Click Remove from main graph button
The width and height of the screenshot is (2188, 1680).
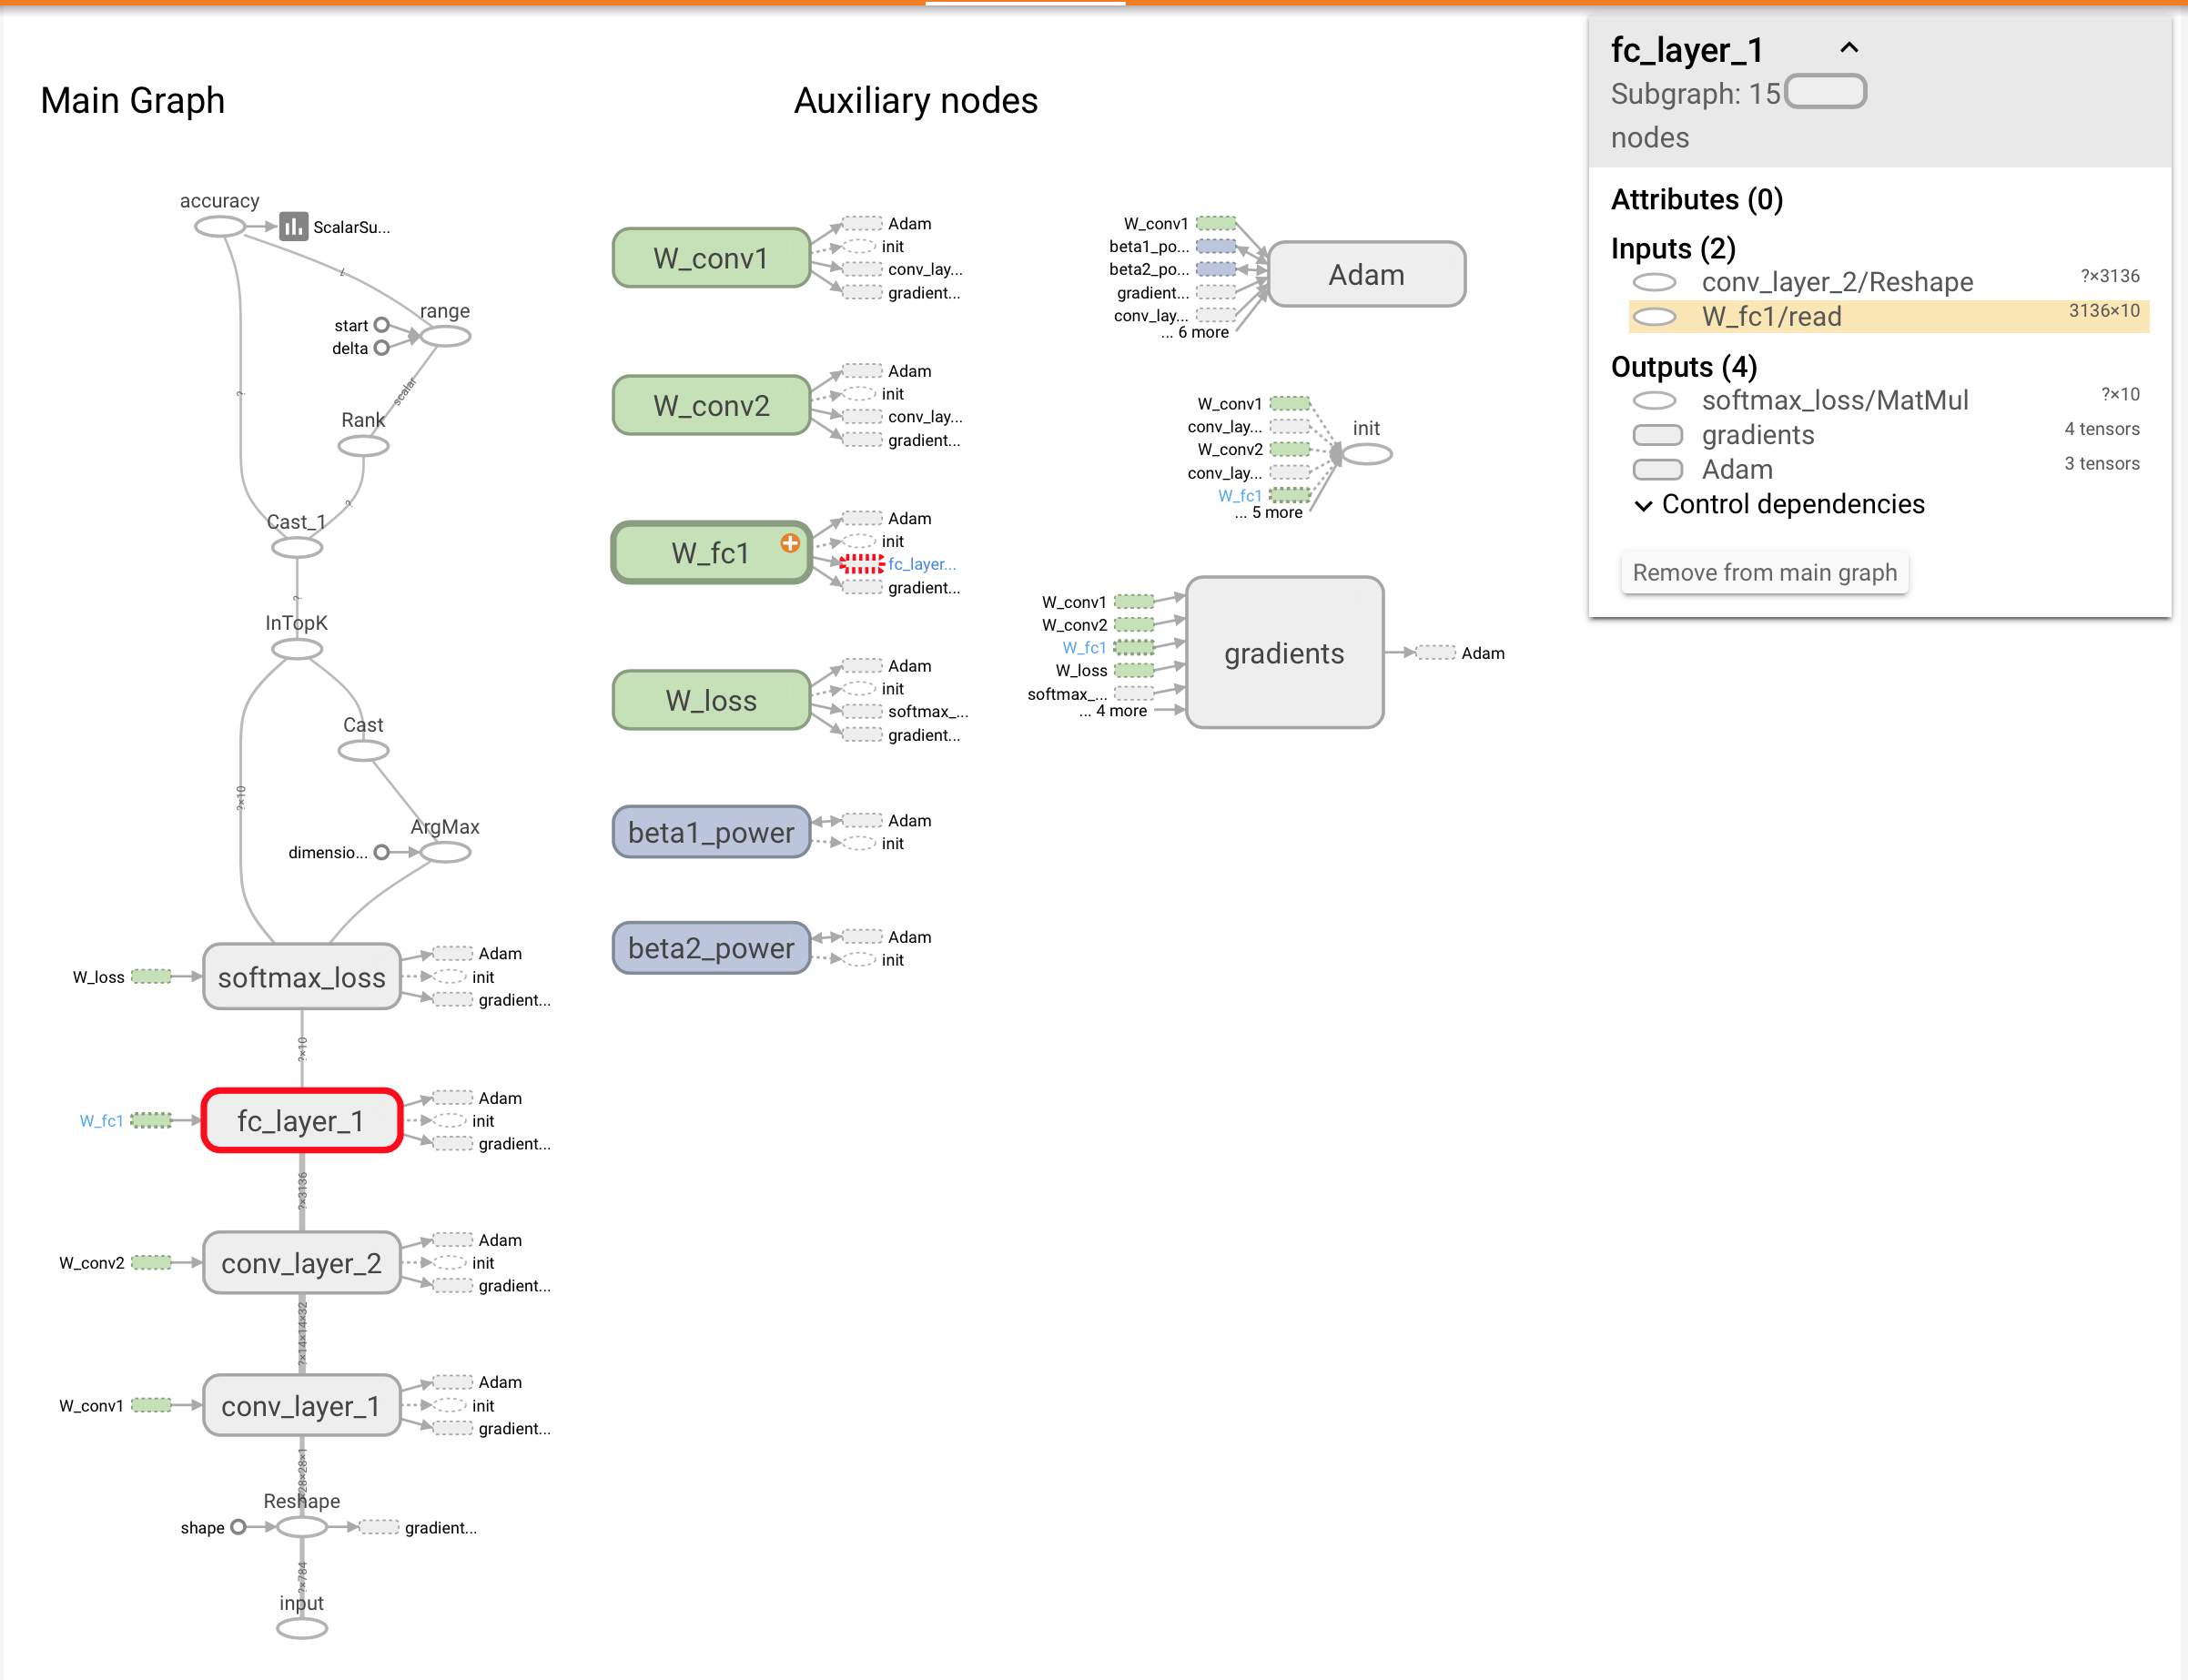[1764, 573]
